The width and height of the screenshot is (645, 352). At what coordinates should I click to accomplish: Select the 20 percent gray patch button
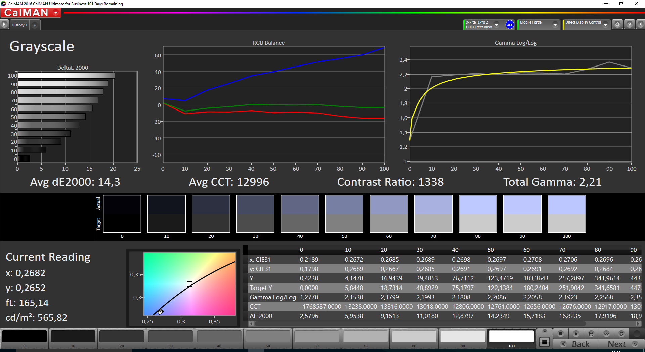(122, 339)
